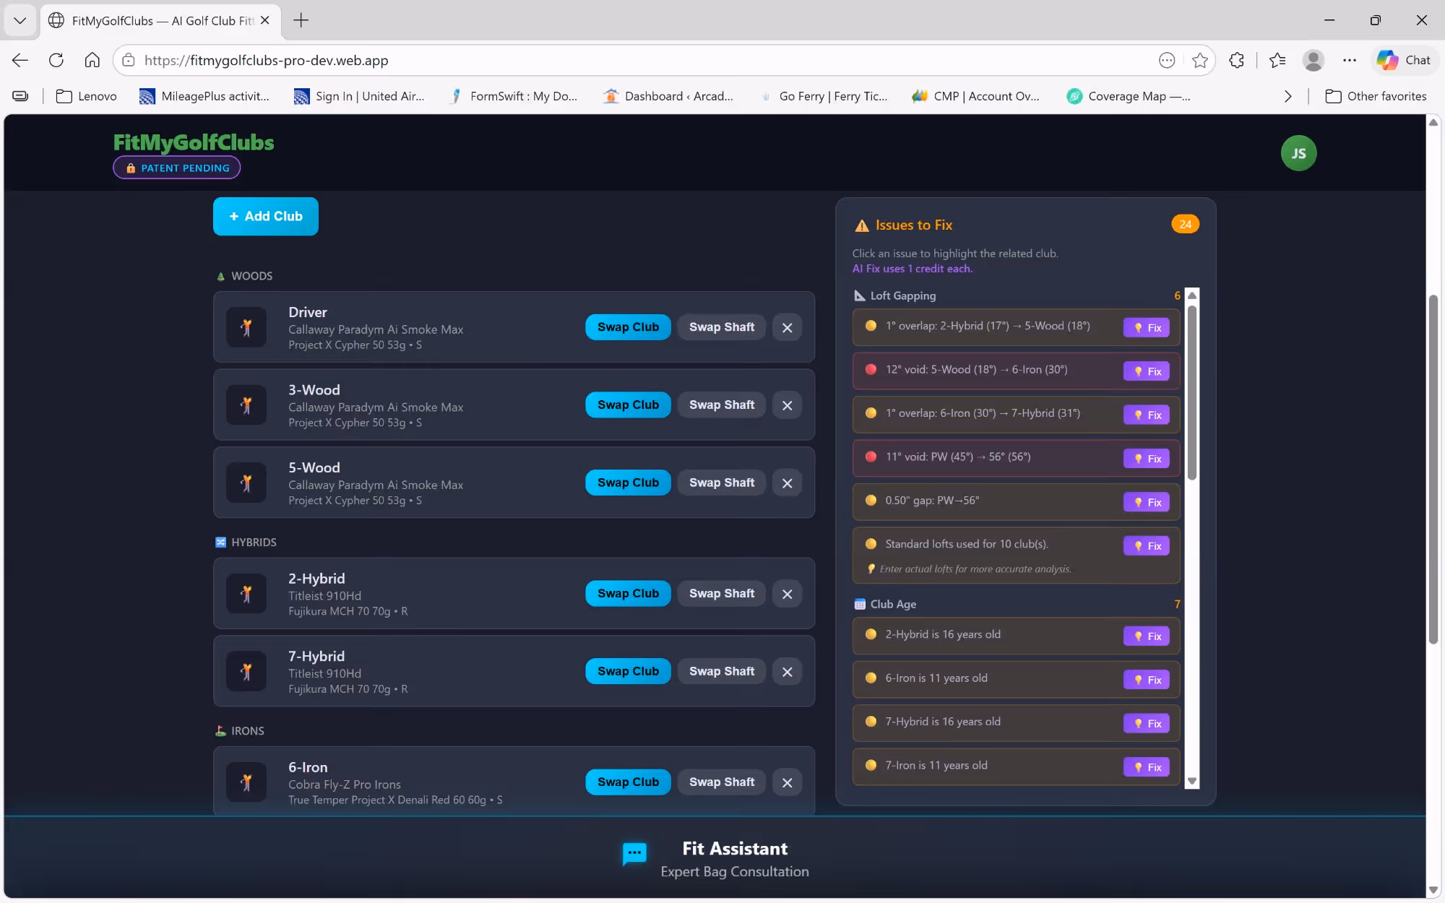Image resolution: width=1445 pixels, height=903 pixels.
Task: Open the browser ellipsis settings dropdown
Action: [x=1350, y=60]
